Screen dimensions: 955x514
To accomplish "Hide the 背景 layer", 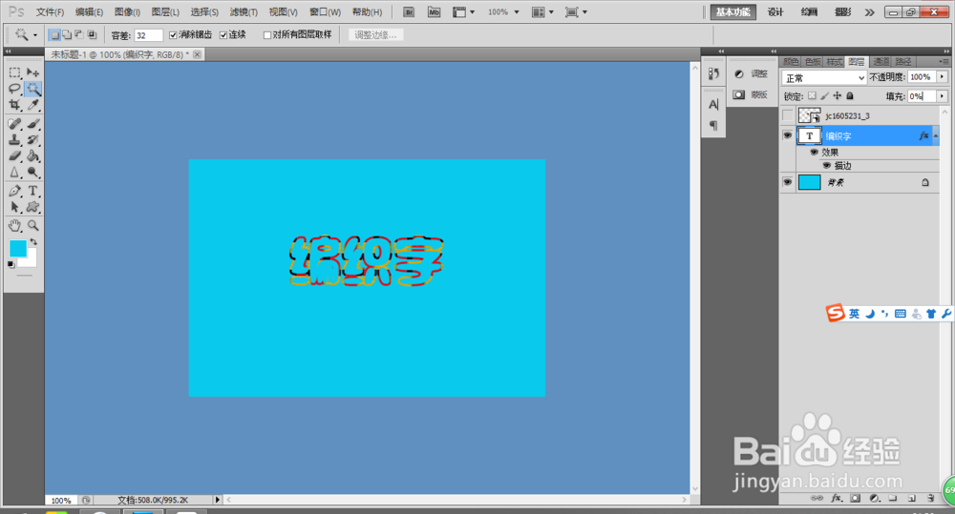I will click(x=788, y=182).
